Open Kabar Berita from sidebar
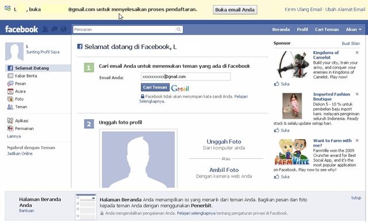This screenshot has width=368, height=222. coord(26,76)
